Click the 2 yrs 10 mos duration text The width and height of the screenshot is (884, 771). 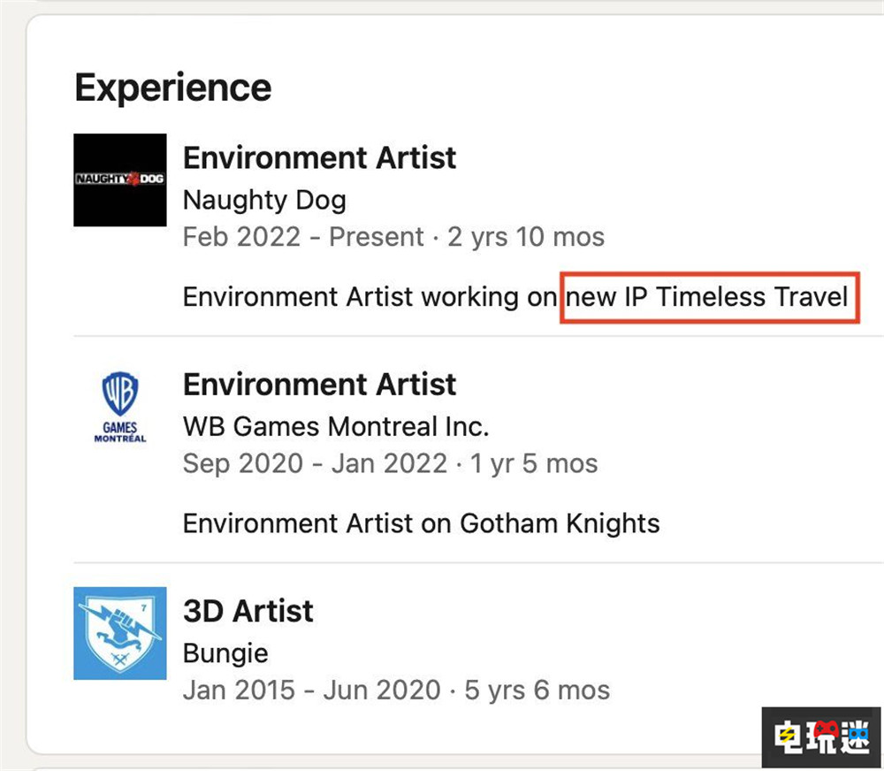[x=526, y=237]
